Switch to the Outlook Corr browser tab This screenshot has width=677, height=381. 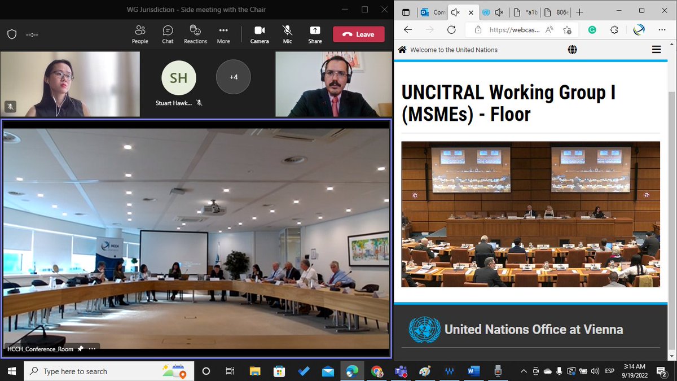(x=433, y=12)
